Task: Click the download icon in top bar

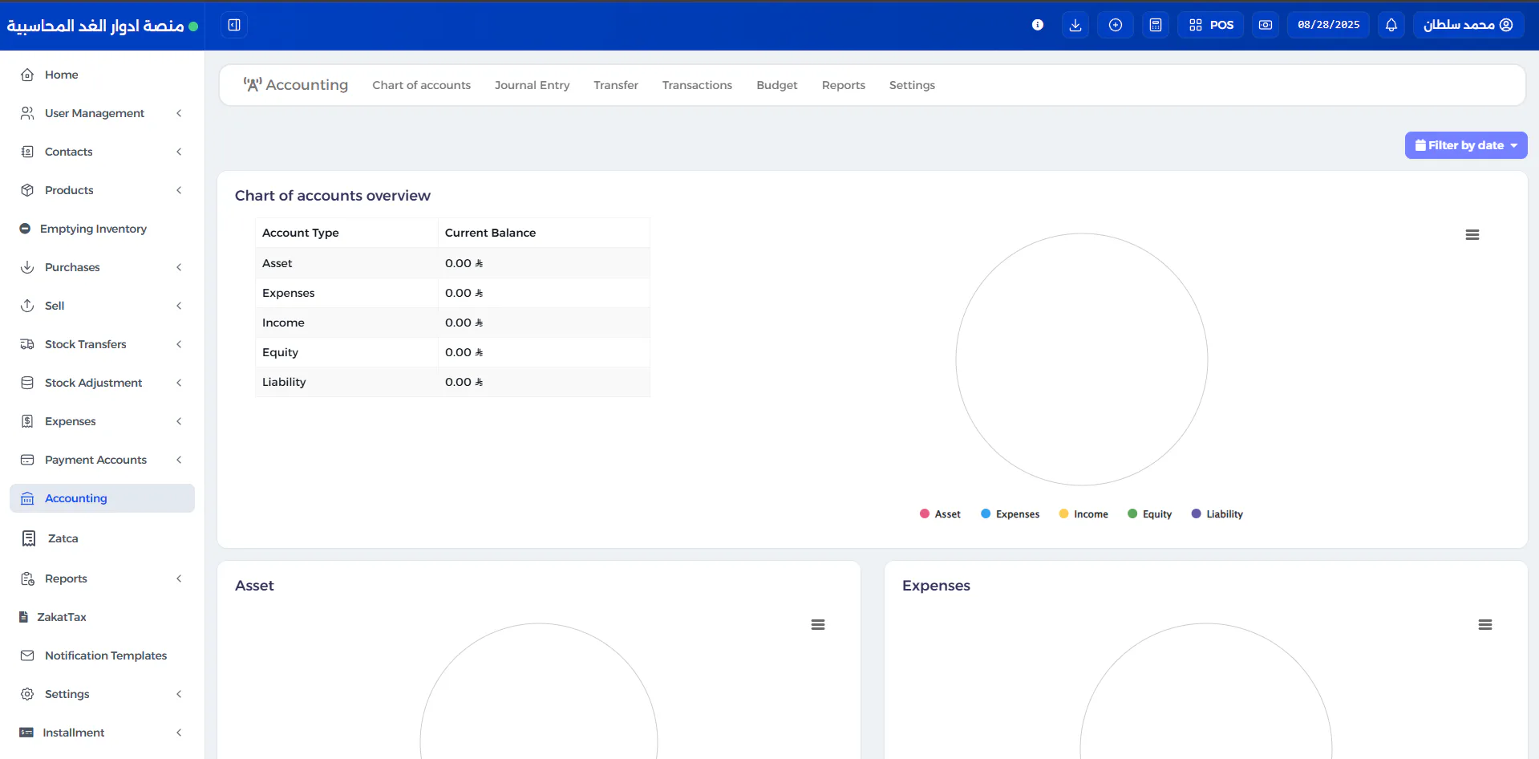Action: pos(1075,25)
